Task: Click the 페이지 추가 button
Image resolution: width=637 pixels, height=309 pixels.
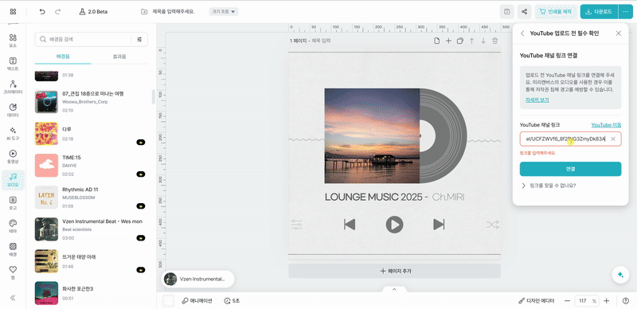Action: click(x=394, y=271)
